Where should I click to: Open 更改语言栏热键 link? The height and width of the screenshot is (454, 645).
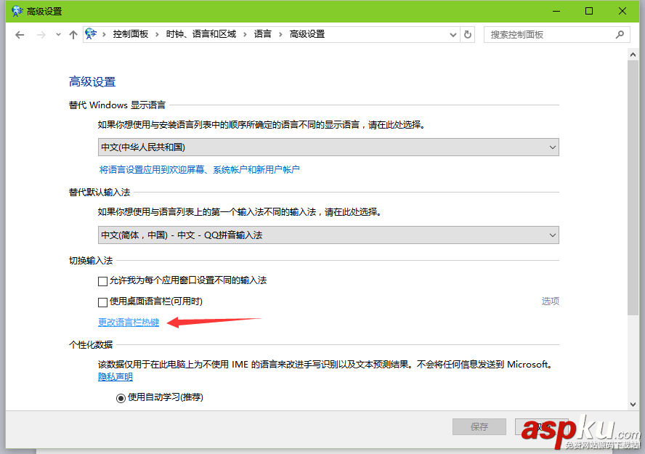129,322
